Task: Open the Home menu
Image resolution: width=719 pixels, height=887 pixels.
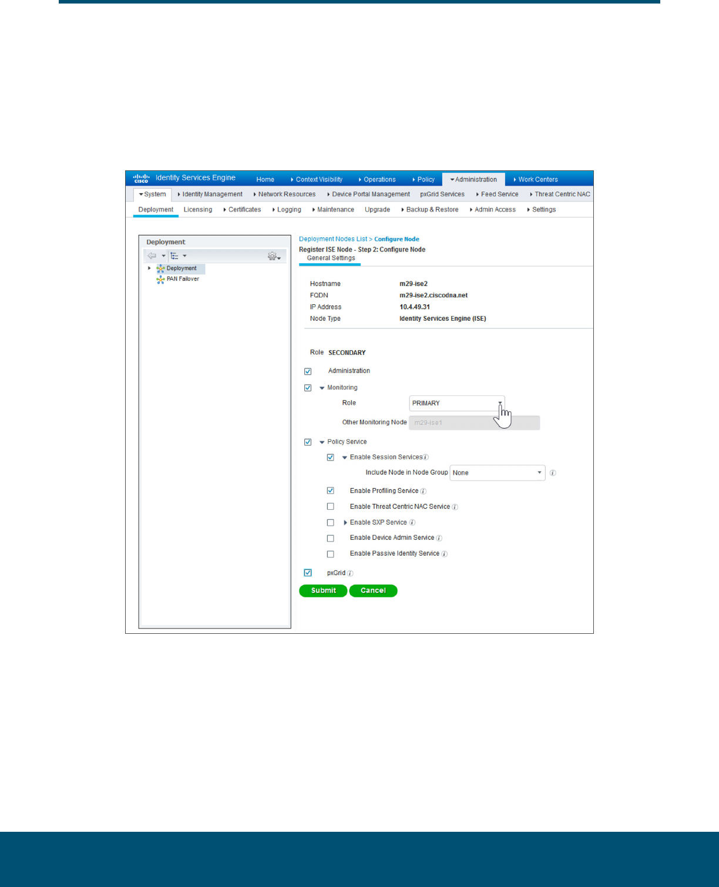Action: [266, 180]
